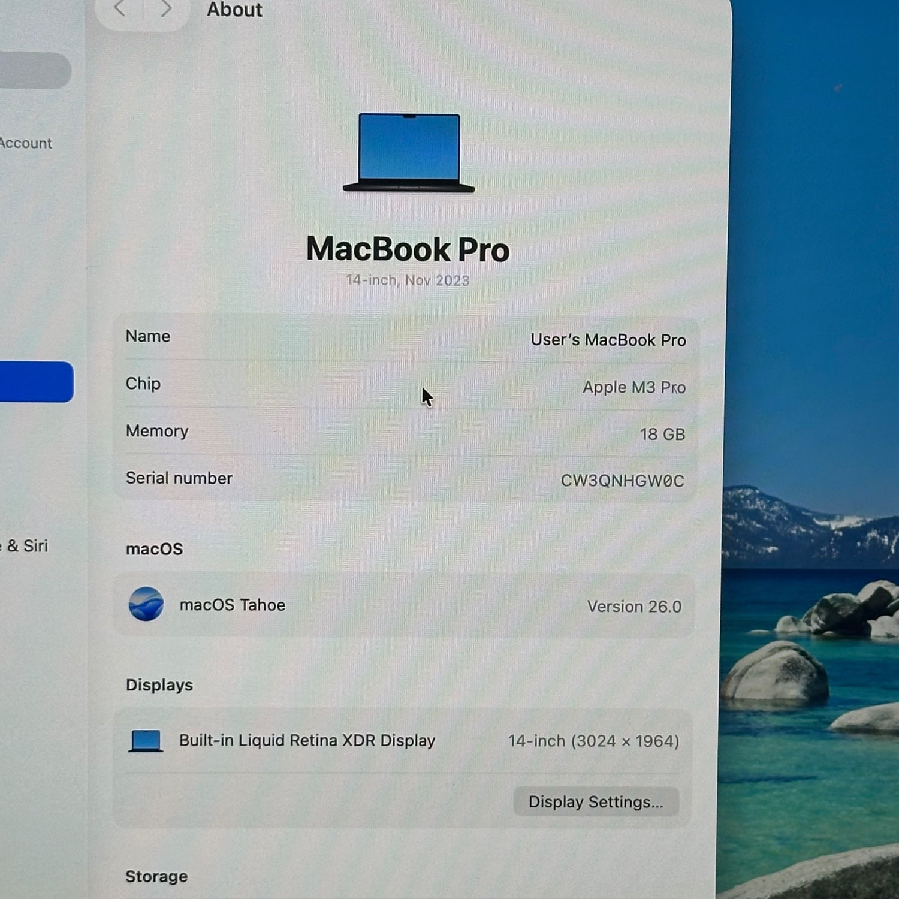Viewport: 899px width, 899px height.
Task: Click the 'Memory' row label
Action: tap(157, 431)
